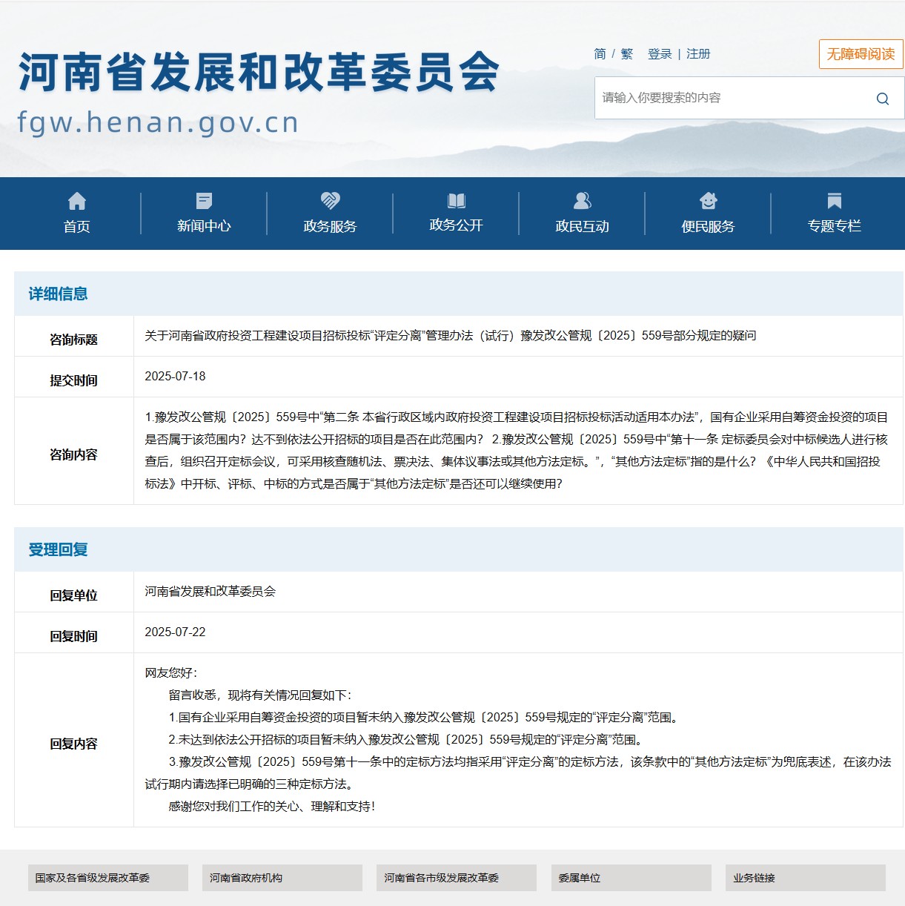The image size is (905, 906).
Task: Click the magnifier search icon
Action: (882, 98)
